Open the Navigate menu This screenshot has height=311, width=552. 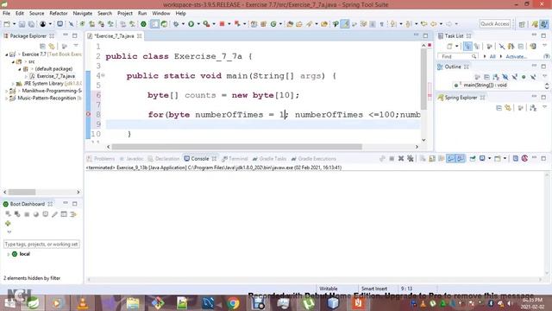tap(83, 14)
